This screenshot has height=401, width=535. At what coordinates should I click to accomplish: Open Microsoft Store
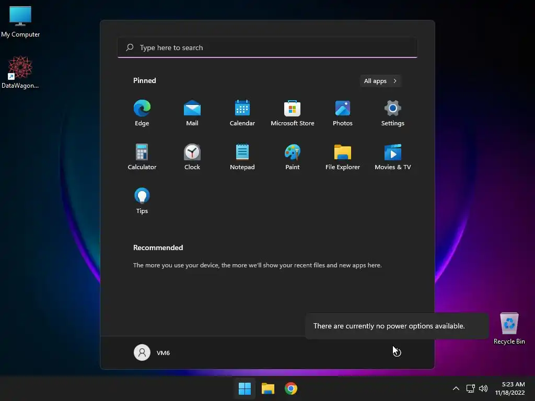click(293, 113)
